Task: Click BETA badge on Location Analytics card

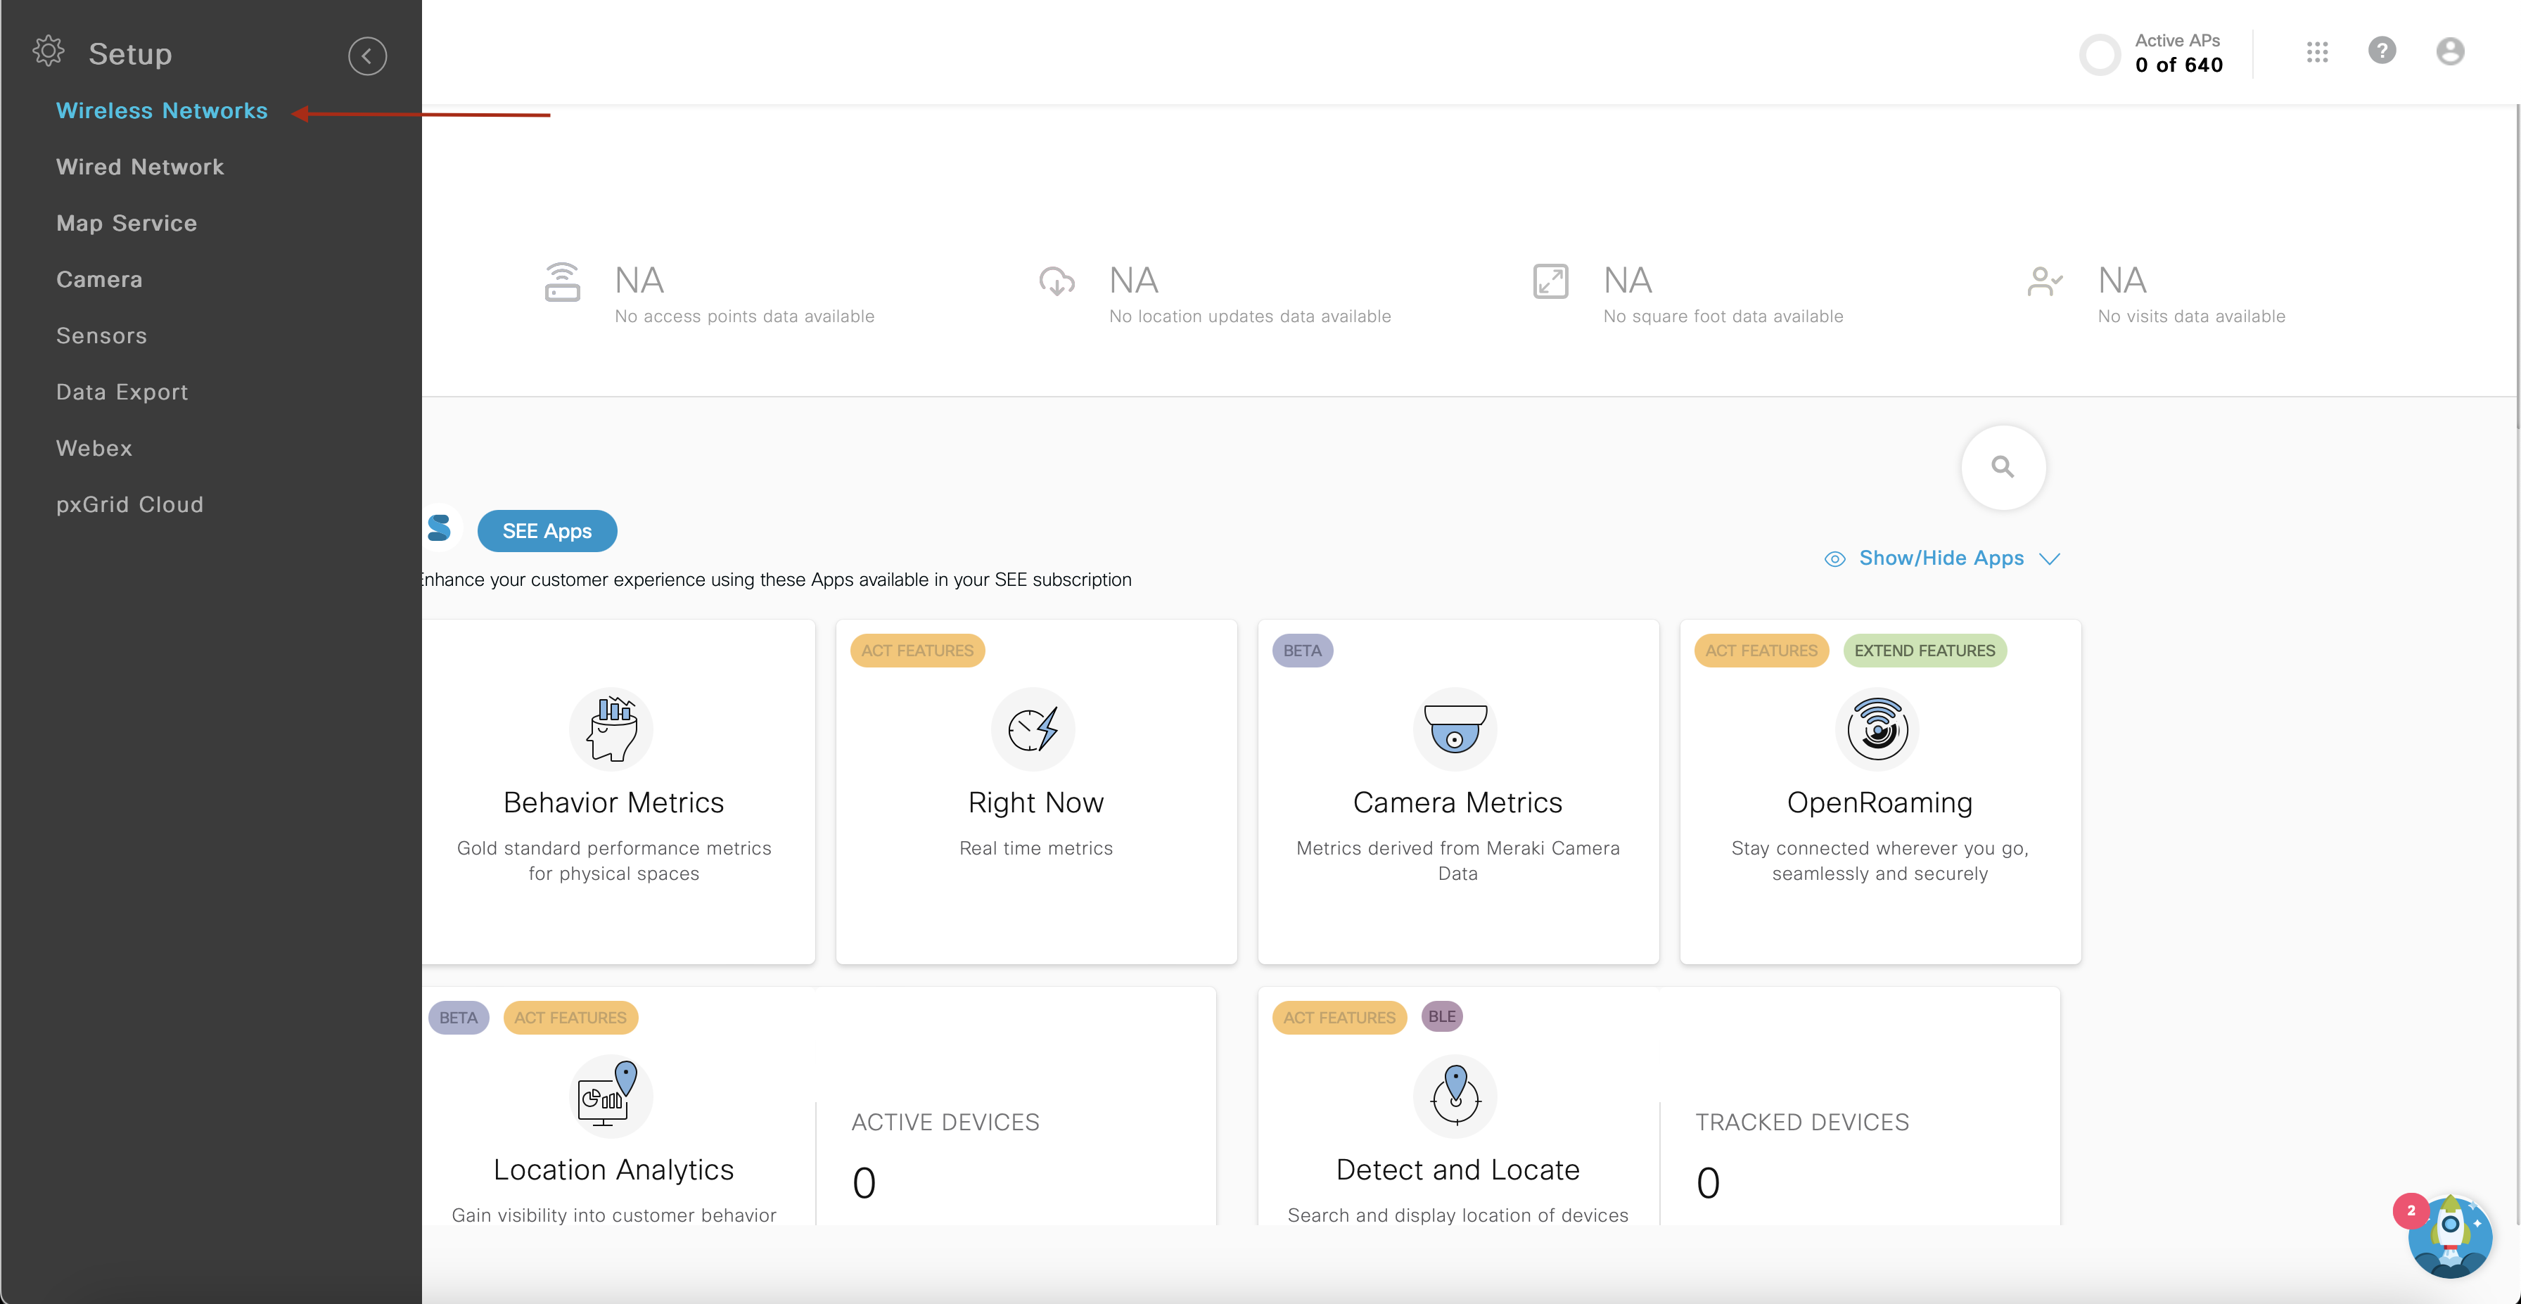Action: (x=458, y=1017)
